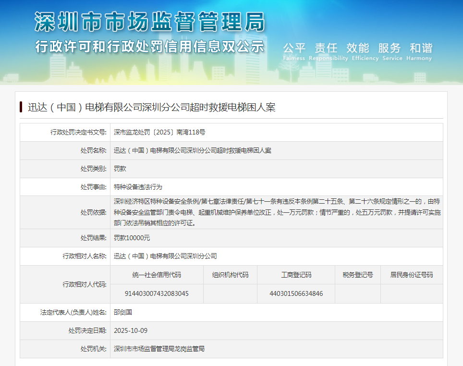The width and height of the screenshot is (463, 366).
Task: Click the case name value in the 处罚名称 row
Action: click(193, 150)
